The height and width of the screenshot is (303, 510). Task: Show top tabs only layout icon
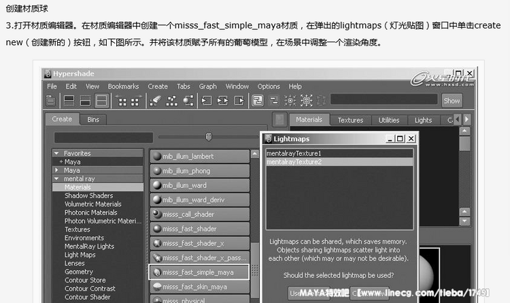[69, 100]
